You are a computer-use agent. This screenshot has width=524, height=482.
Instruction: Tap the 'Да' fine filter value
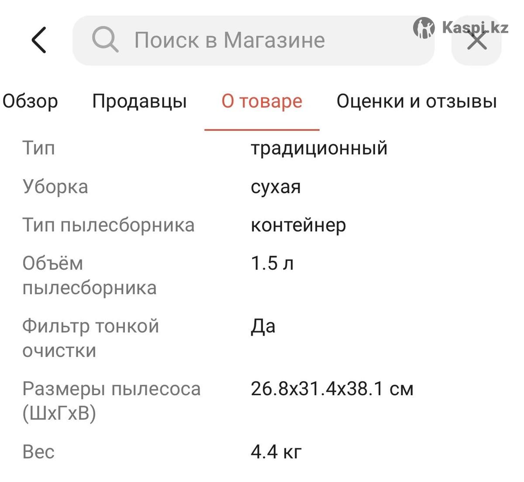(x=263, y=326)
